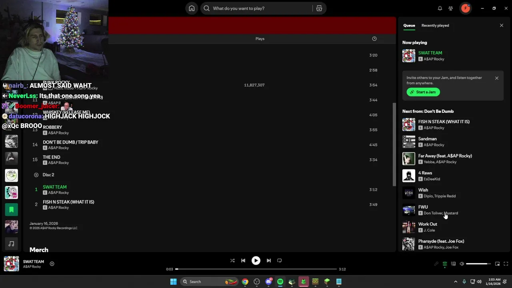Skip to the previous track

(243, 260)
